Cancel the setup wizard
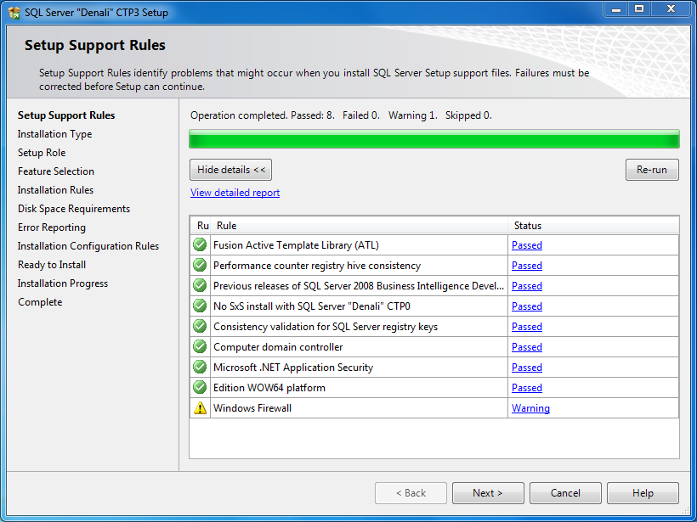The height and width of the screenshot is (522, 697). [x=565, y=493]
